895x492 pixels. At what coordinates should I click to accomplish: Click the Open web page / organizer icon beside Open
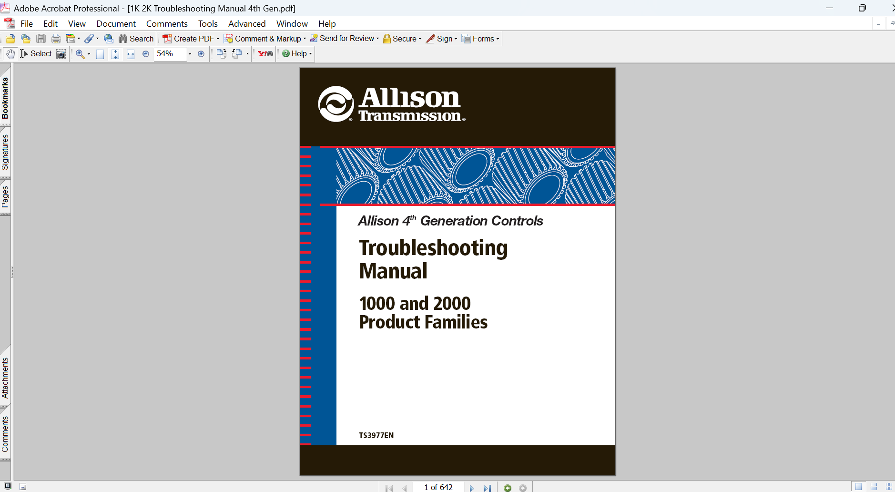(26, 39)
